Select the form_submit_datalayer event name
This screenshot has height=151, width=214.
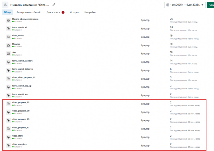click(x=23, y=69)
